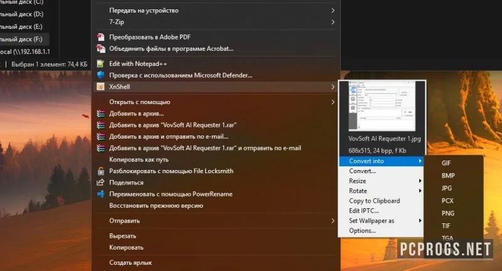Image resolution: width=502 pixels, height=271 pixels.
Task: Click WinRAR icon beside archive and e-mail entry
Action: 101,137
